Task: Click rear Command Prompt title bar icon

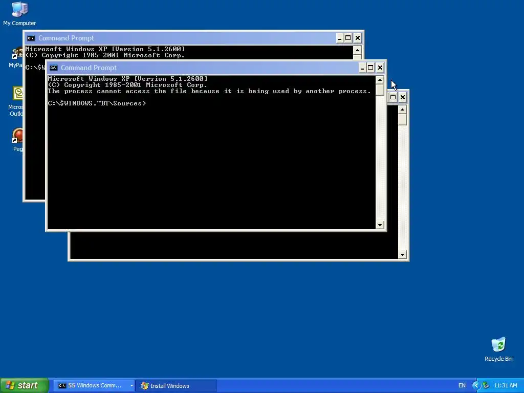Action: coord(31,38)
